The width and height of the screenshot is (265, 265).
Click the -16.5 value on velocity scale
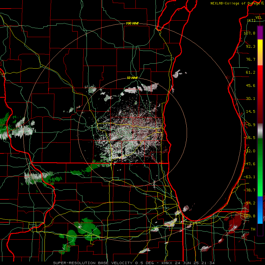(x=250, y=138)
